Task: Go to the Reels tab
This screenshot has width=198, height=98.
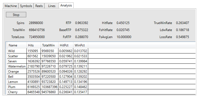Action: click(x=39, y=6)
